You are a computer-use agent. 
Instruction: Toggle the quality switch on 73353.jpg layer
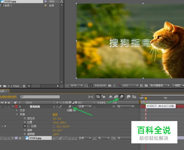[x=60, y=138]
